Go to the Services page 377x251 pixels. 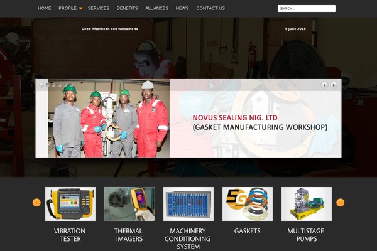click(99, 8)
